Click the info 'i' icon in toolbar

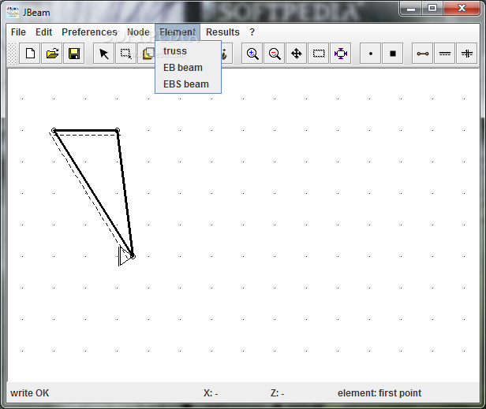point(226,54)
